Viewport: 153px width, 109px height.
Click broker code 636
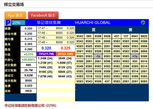click(x=98, y=41)
